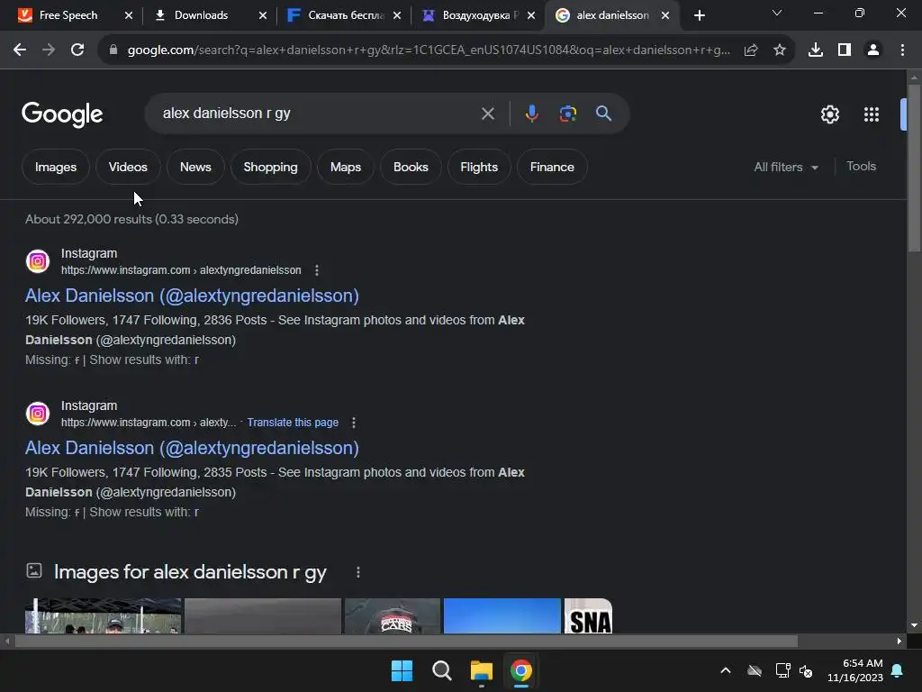Image resolution: width=922 pixels, height=692 pixels.
Task: Open the Chrome side panel icon
Action: pos(845,50)
